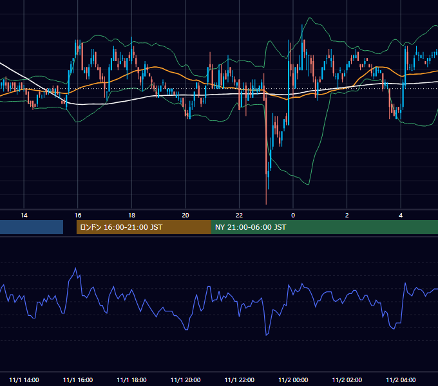The image size is (438, 386).
Task: Click the 22 hour axis label
Action: [x=239, y=216]
